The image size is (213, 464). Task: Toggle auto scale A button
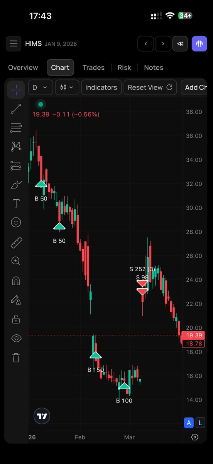pyautogui.click(x=189, y=423)
